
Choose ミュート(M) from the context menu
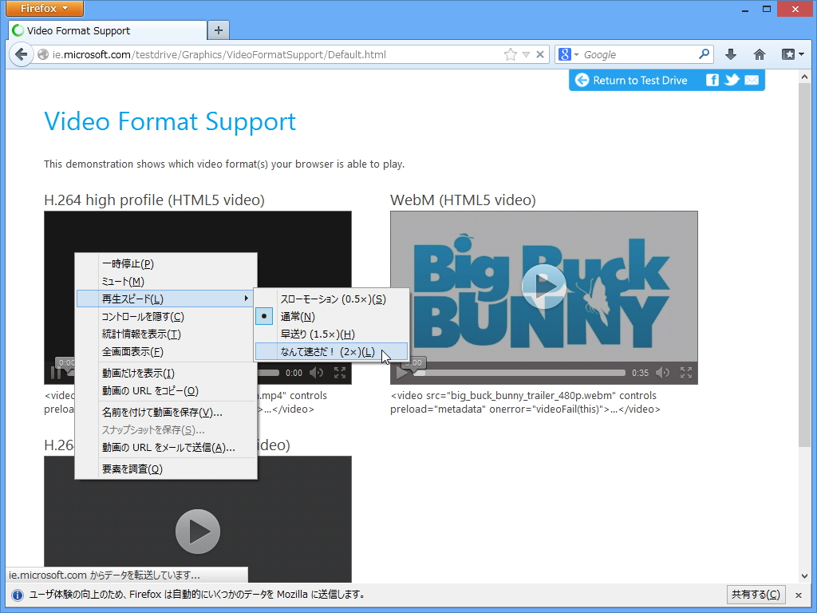pos(166,282)
